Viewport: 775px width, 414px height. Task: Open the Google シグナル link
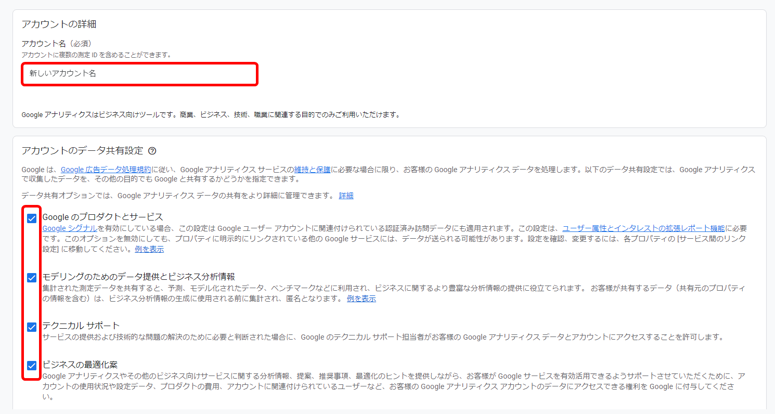point(70,228)
